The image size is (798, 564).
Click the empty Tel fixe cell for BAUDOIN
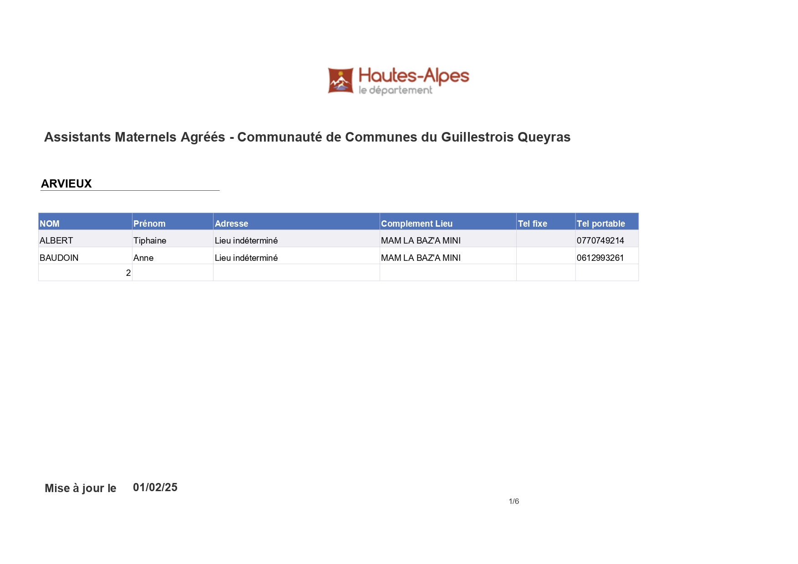[546, 256]
